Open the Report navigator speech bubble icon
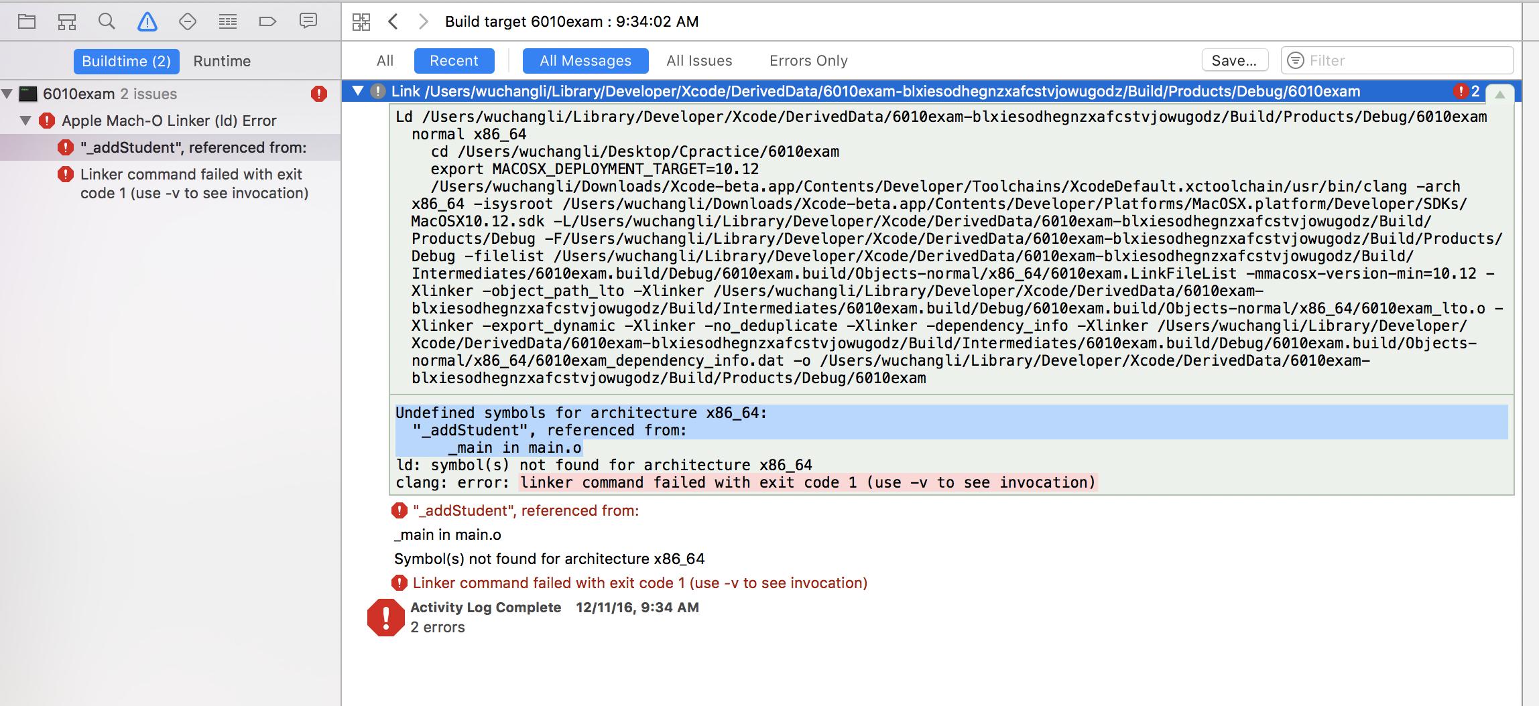 coord(308,21)
